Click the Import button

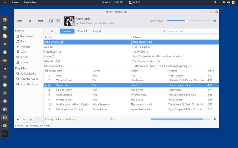[x=97, y=31]
